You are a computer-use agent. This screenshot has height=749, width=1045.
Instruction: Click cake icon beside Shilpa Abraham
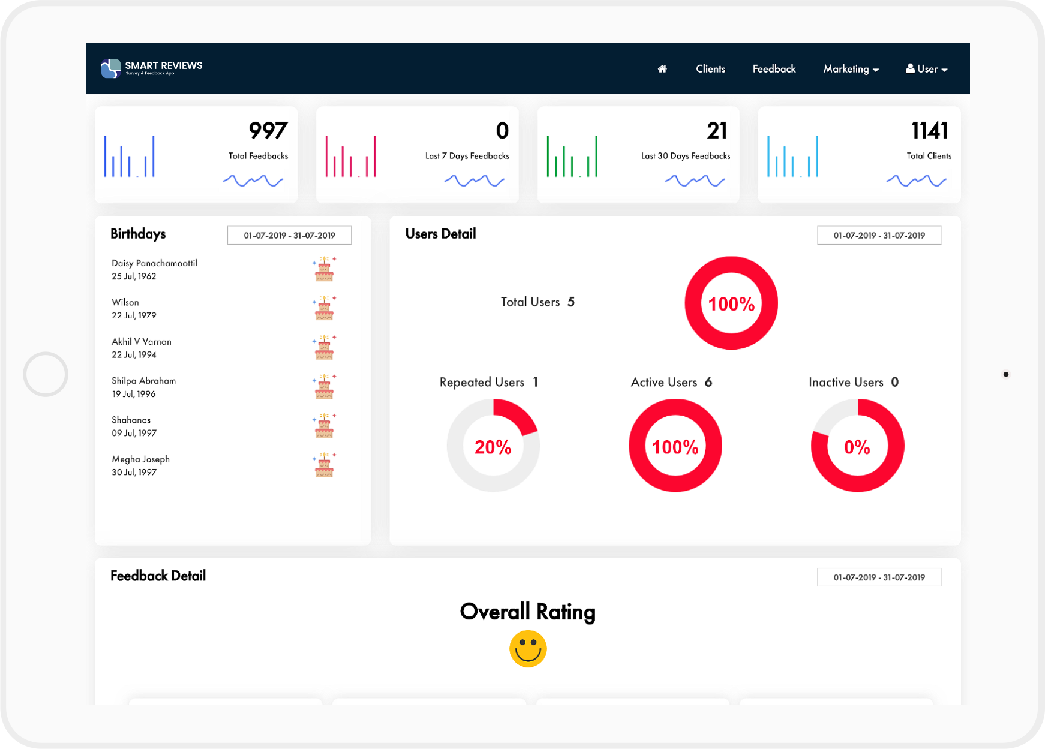point(324,387)
